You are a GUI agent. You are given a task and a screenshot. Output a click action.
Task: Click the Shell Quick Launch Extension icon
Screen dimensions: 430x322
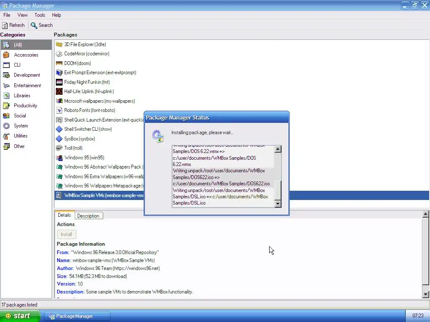click(x=59, y=120)
